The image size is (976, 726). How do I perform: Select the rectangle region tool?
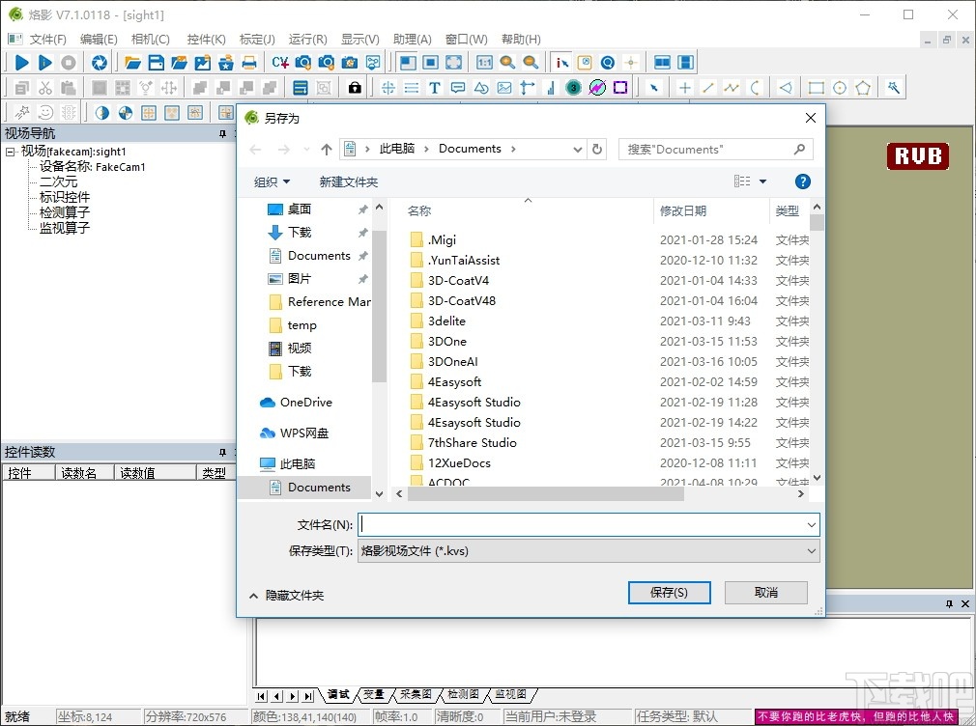[x=816, y=88]
